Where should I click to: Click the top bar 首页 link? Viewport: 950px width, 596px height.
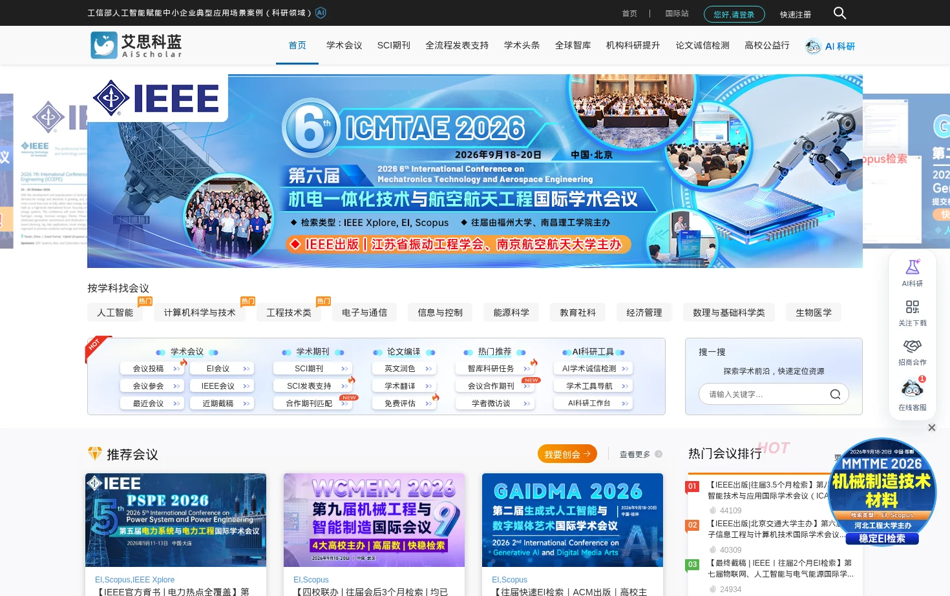coord(629,14)
